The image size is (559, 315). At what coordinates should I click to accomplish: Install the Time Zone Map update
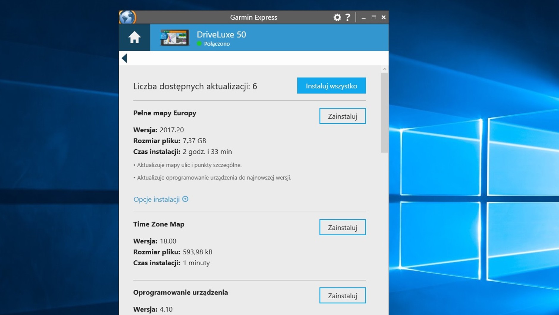pyautogui.click(x=343, y=227)
